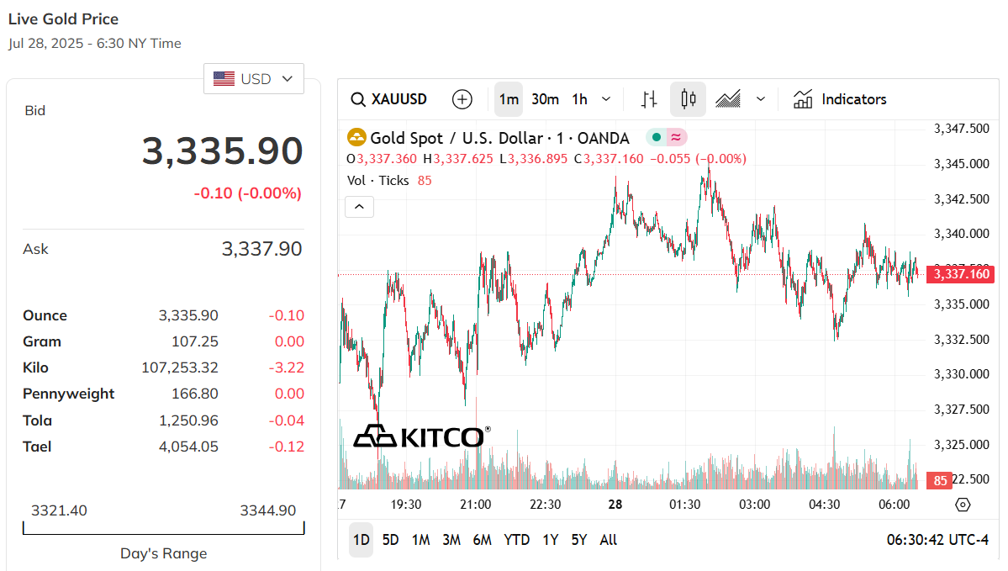1008x571 pixels.
Task: Open the Indicators panel
Action: [840, 99]
